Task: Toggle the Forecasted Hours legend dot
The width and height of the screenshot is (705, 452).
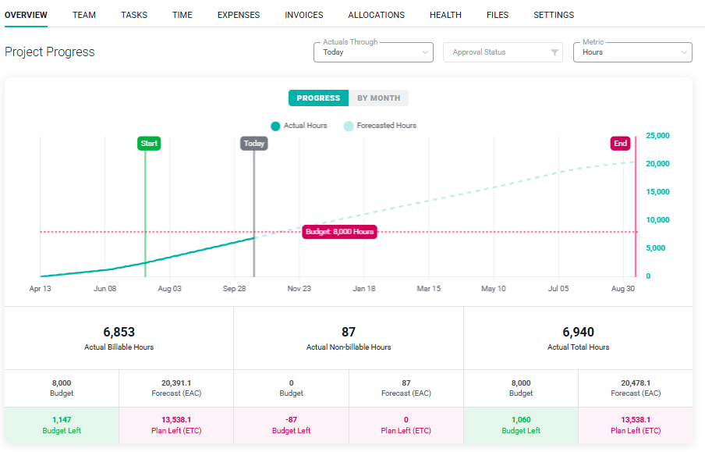Action: point(349,126)
